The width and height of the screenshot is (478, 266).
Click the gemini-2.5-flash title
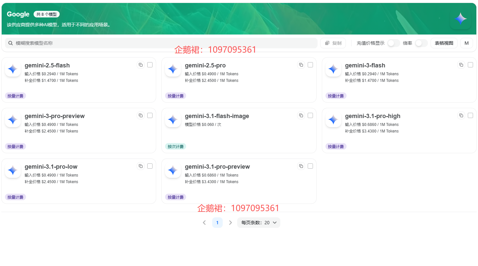click(47, 65)
